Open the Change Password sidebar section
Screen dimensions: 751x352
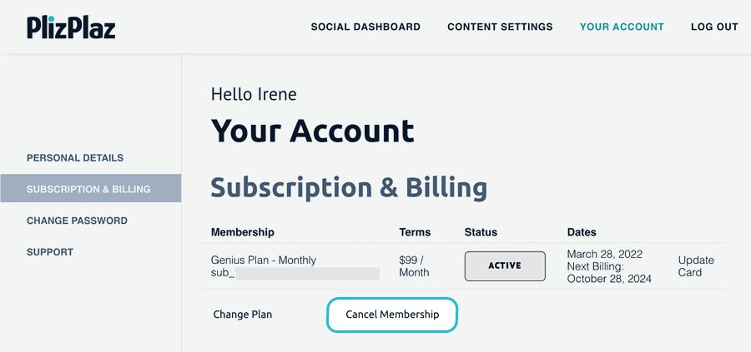[77, 221]
